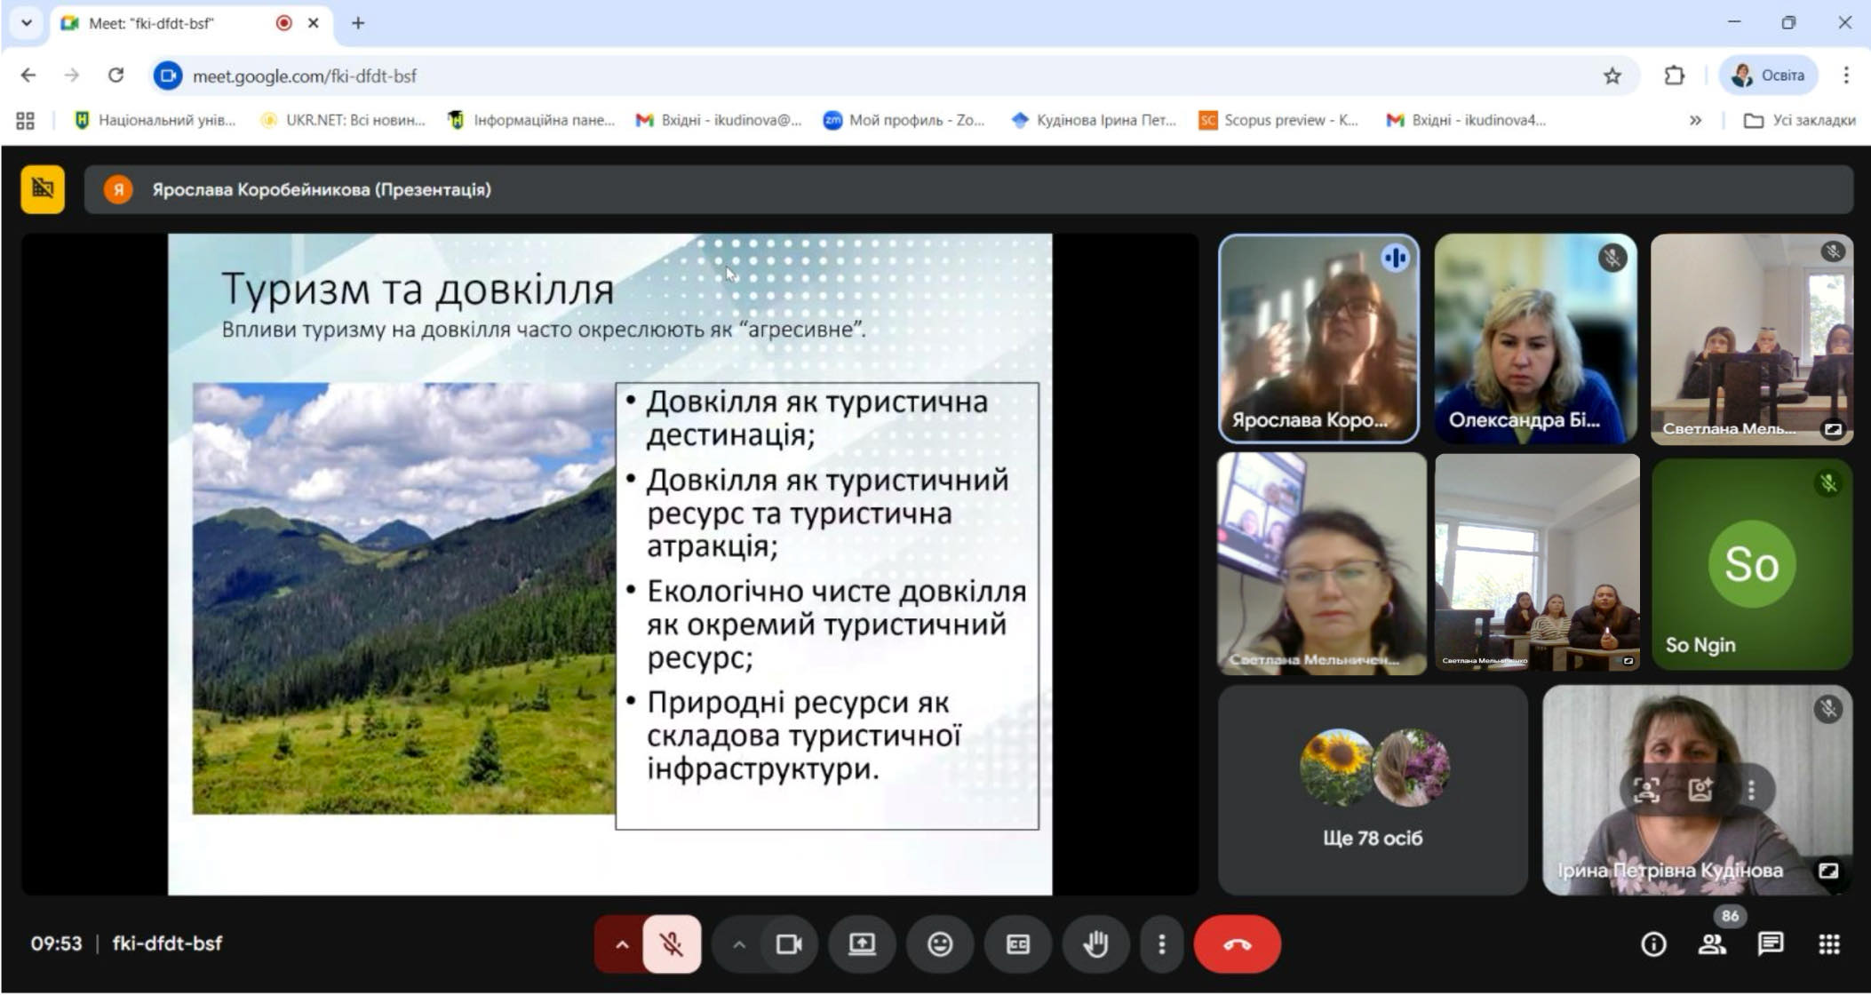Image resolution: width=1871 pixels, height=995 pixels.
Task: Open the Scopus preview bookmark
Action: (1279, 120)
